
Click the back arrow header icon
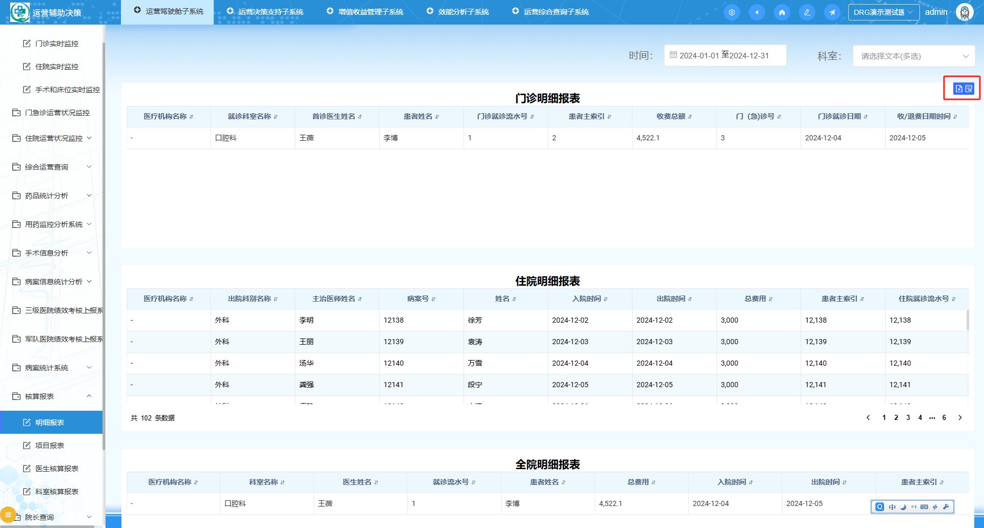(757, 12)
